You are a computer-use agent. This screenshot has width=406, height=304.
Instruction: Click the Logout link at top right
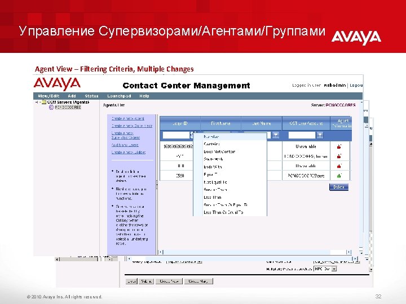(x=356, y=85)
